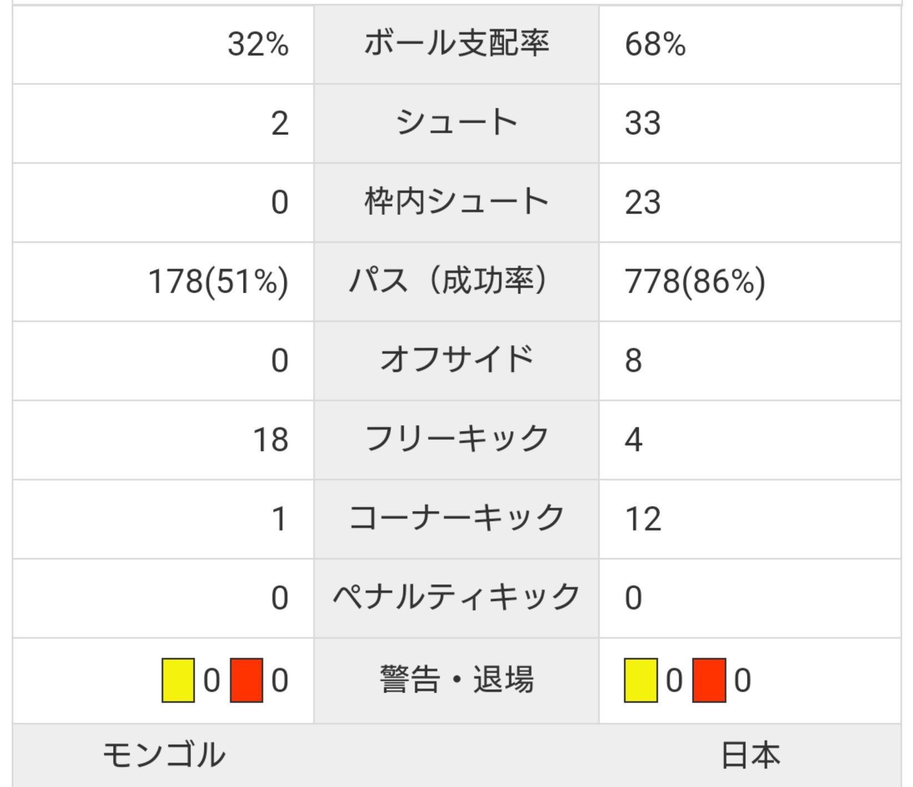
Task: Select the フリーキック row label
Action: pyautogui.click(x=456, y=439)
